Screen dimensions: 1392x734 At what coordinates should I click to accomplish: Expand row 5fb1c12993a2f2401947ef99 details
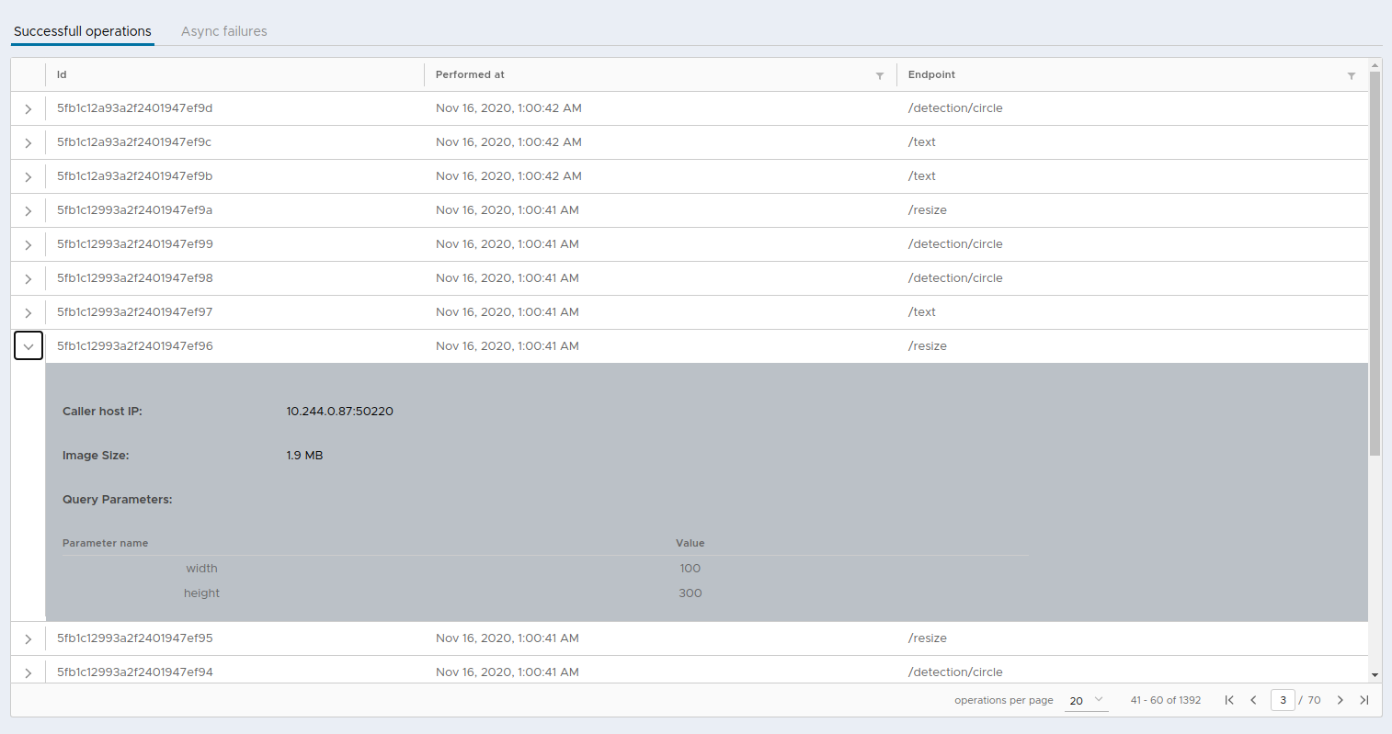pyautogui.click(x=29, y=244)
